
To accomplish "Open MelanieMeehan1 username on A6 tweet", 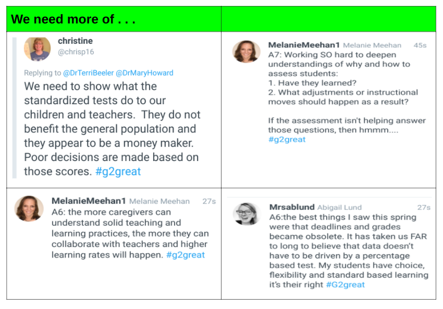I will point(89,201).
